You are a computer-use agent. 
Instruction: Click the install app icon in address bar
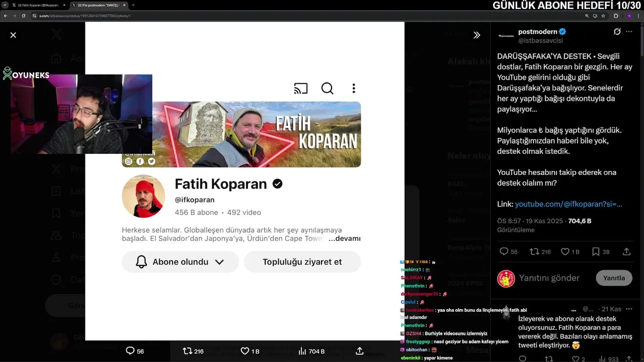click(x=595, y=16)
